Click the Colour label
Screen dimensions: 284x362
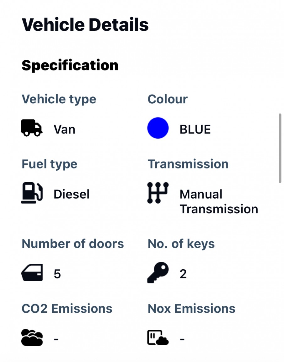click(x=167, y=99)
